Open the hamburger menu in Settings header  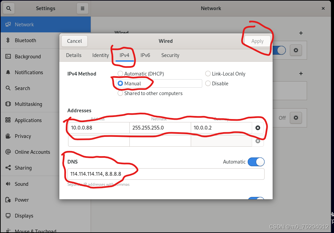83,8
